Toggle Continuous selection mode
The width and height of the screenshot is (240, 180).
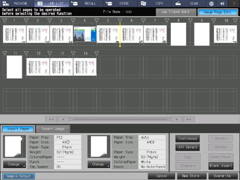tap(188, 139)
